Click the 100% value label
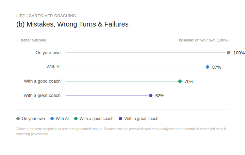245x155 pixels. coord(239,53)
